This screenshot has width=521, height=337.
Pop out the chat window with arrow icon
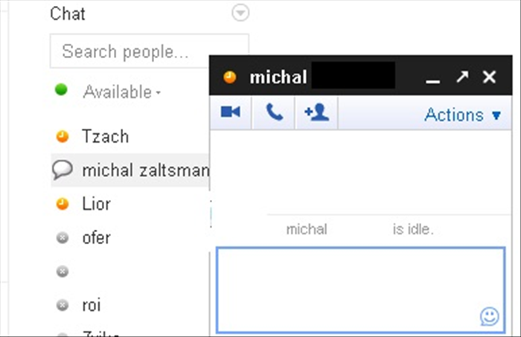click(462, 77)
